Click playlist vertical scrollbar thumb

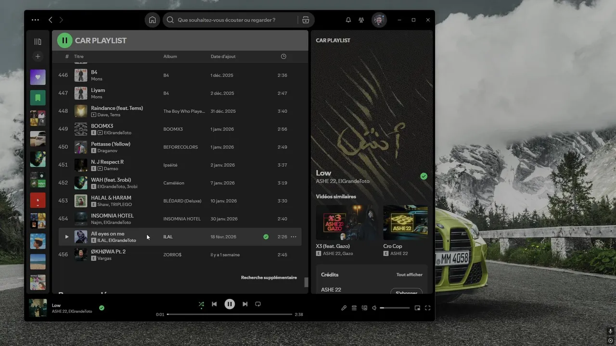tap(306, 282)
